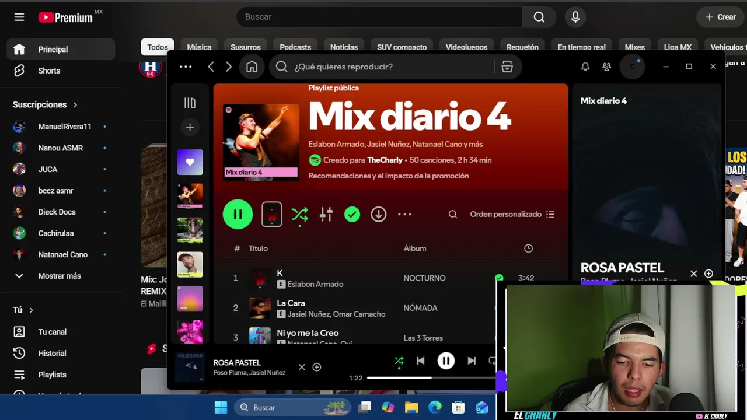This screenshot has width=747, height=420.
Task: Skip to the previous track
Action: point(420,361)
